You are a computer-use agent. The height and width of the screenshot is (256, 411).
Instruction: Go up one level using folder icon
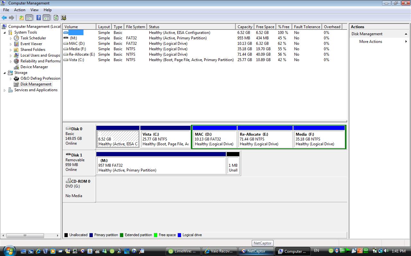tap(21, 18)
